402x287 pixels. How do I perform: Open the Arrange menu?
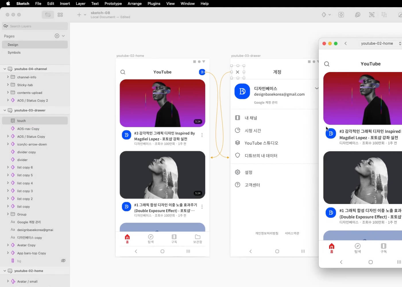[x=134, y=3]
